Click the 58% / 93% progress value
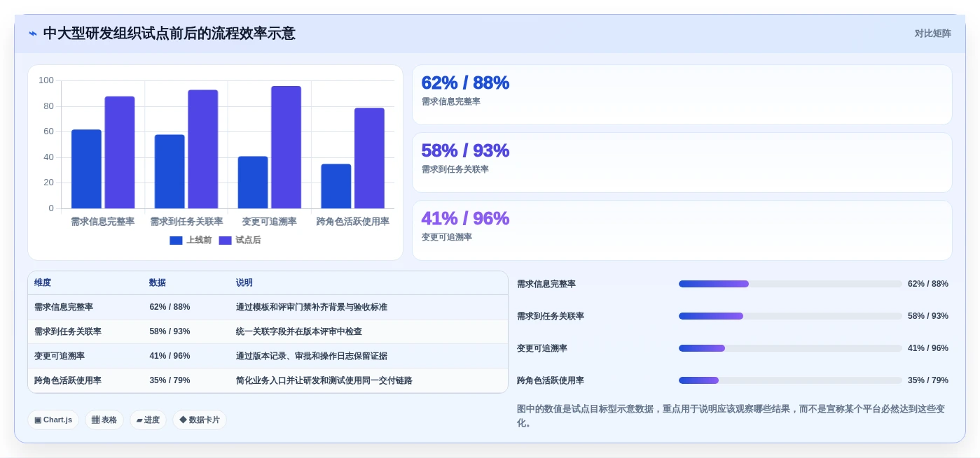Image resolution: width=980 pixels, height=458 pixels. (928, 316)
